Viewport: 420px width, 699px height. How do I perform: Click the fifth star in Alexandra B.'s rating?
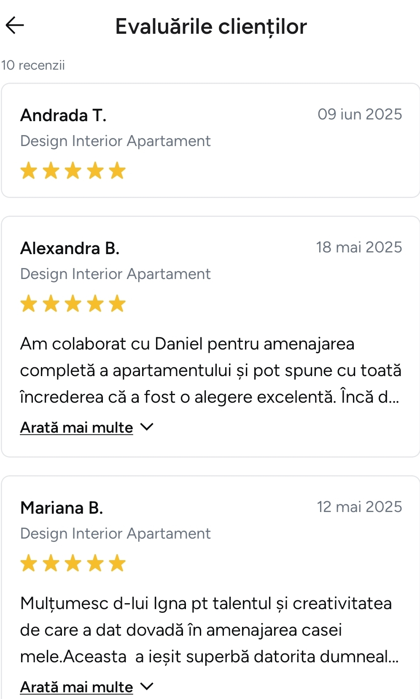click(117, 303)
